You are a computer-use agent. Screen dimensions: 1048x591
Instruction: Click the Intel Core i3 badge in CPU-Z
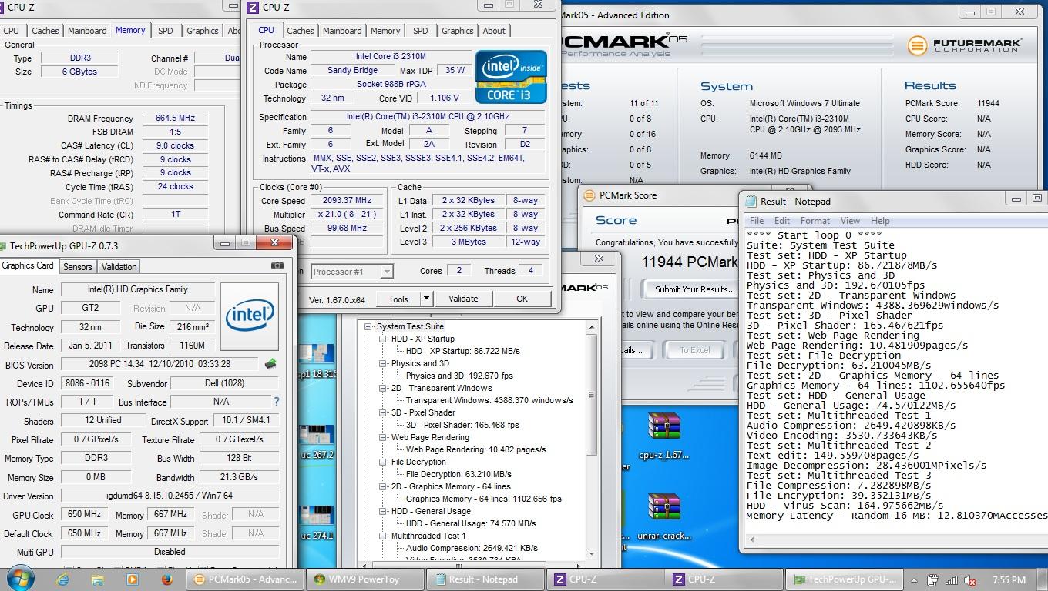(x=511, y=77)
